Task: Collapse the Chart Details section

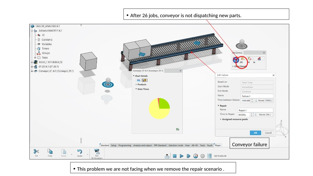Action: pos(134,76)
